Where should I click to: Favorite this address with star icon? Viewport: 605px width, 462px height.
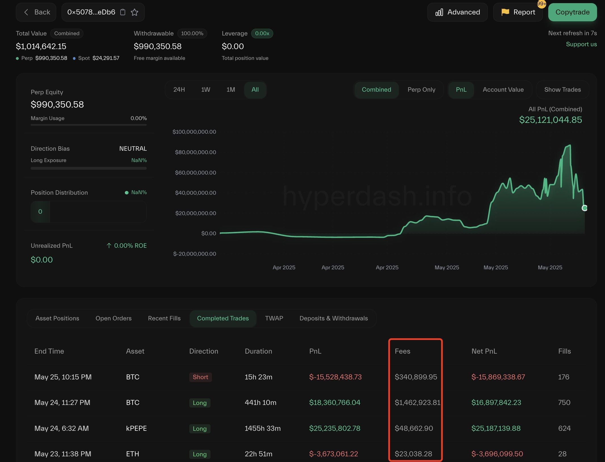coord(135,12)
